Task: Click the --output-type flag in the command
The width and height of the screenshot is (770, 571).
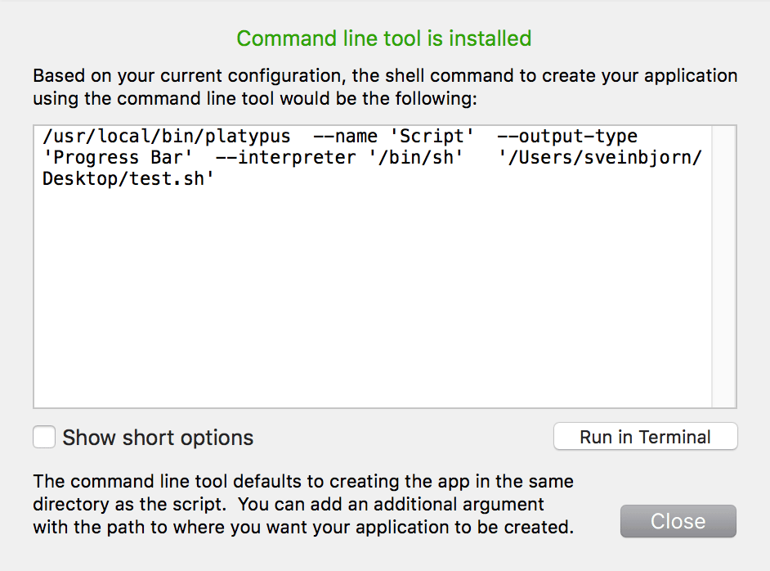Action: pos(566,137)
